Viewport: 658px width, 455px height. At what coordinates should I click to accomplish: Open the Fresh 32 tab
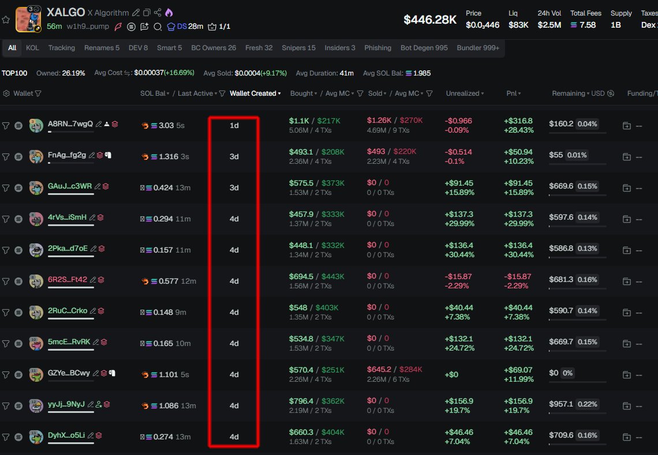click(259, 48)
